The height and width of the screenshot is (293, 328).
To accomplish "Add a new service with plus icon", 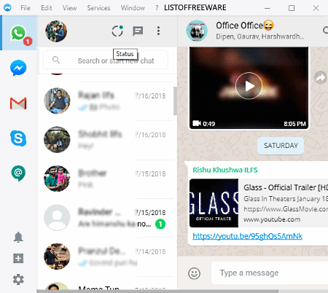I will tap(18, 258).
